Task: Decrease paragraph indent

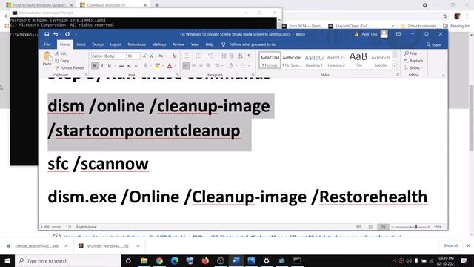Action: point(224,56)
